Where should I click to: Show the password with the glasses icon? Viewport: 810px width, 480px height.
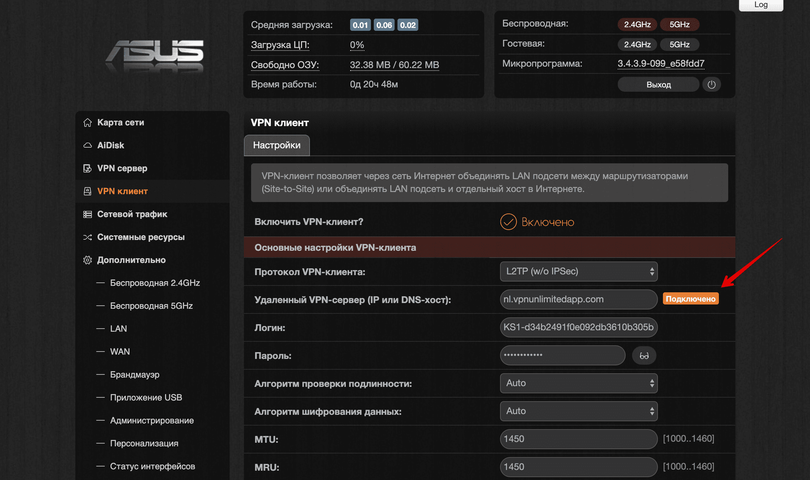pos(644,356)
